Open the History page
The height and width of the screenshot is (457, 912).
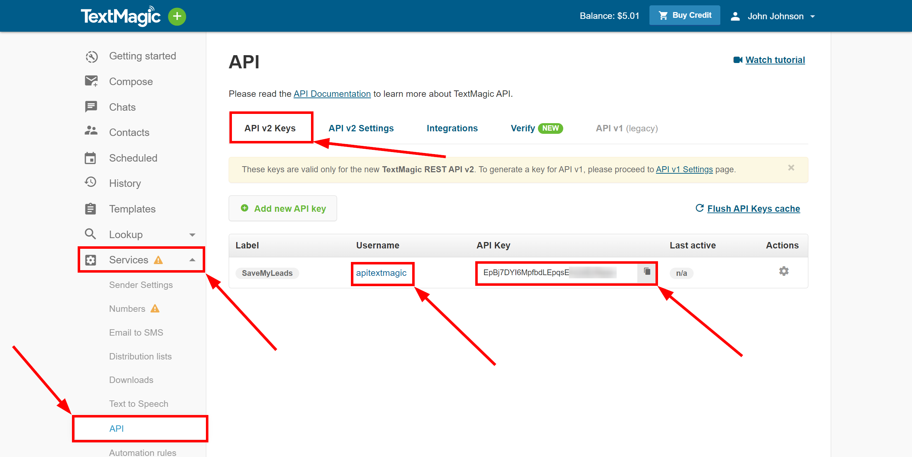click(x=125, y=183)
